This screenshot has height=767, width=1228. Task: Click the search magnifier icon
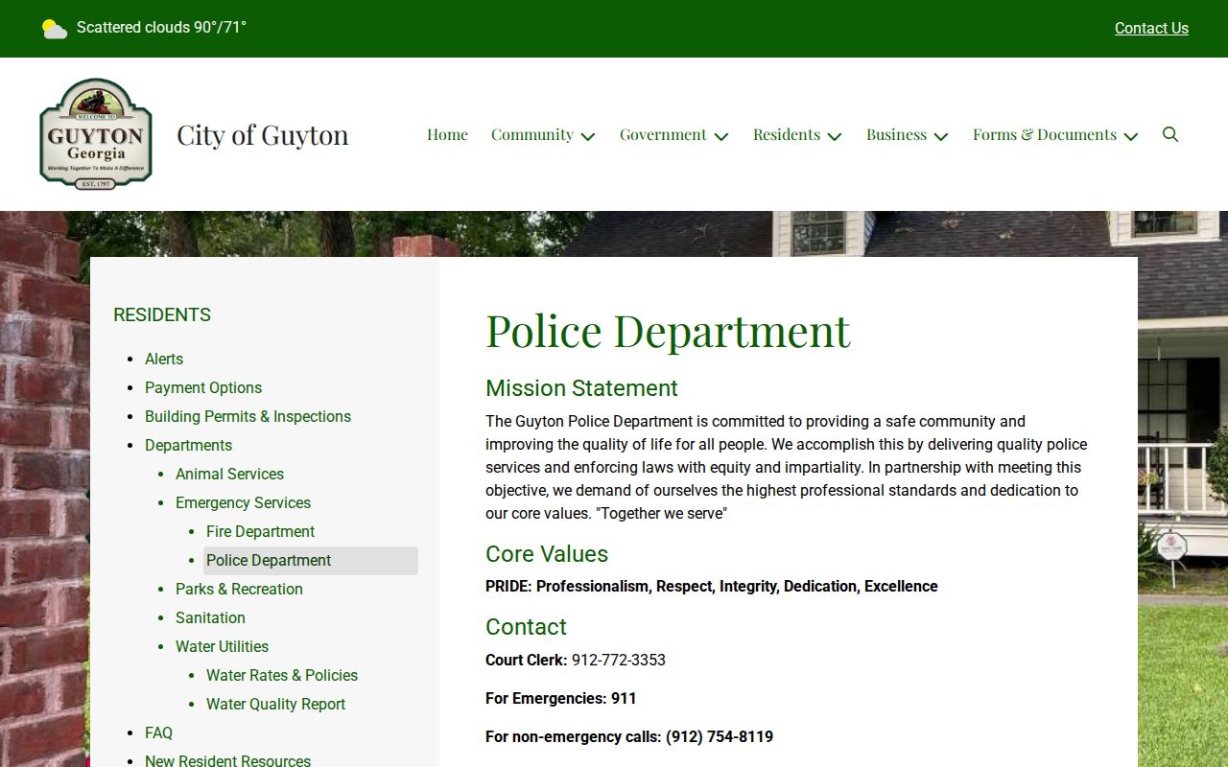point(1170,134)
